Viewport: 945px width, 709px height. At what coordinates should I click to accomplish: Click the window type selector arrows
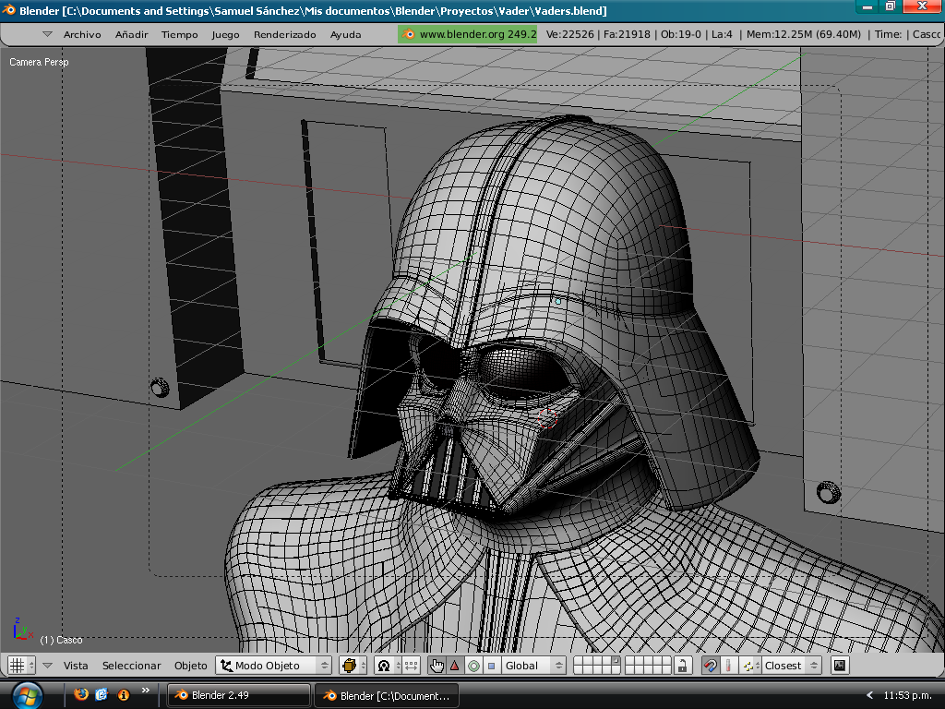click(x=30, y=666)
